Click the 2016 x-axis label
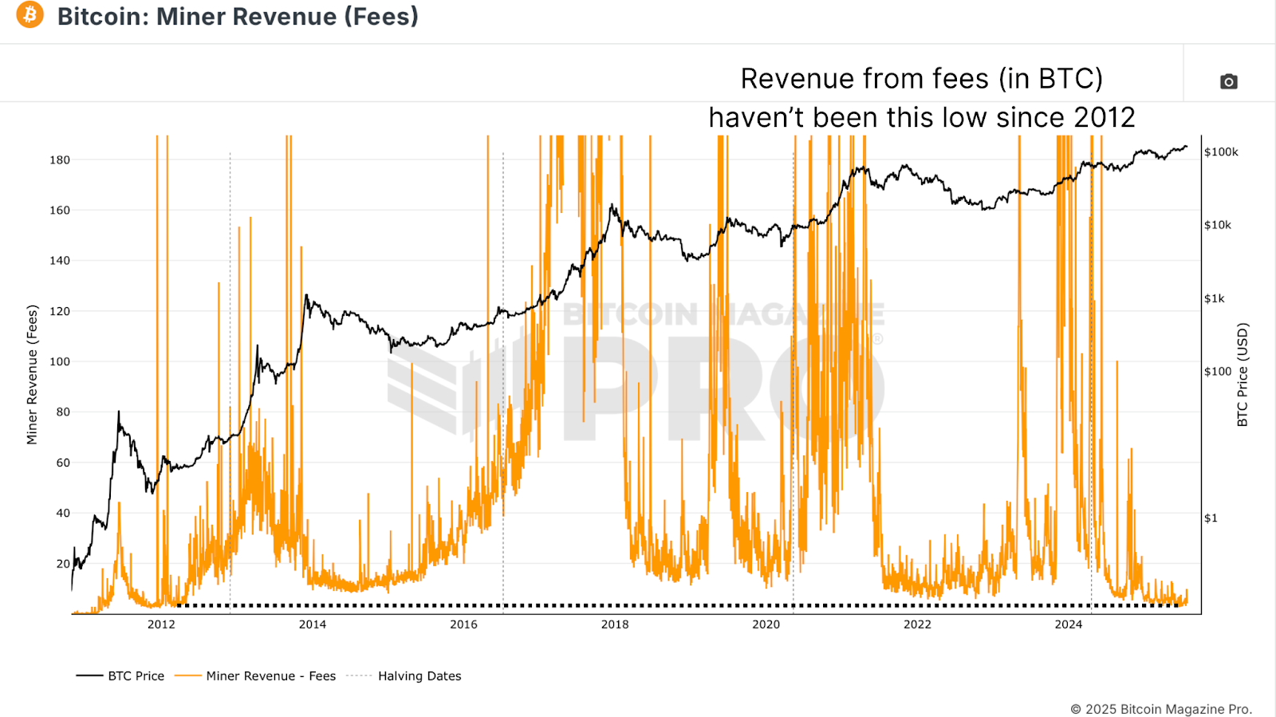1276x717 pixels. tap(463, 624)
